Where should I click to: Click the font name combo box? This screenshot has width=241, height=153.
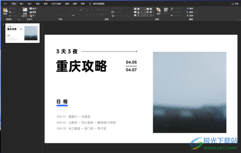point(52,10)
